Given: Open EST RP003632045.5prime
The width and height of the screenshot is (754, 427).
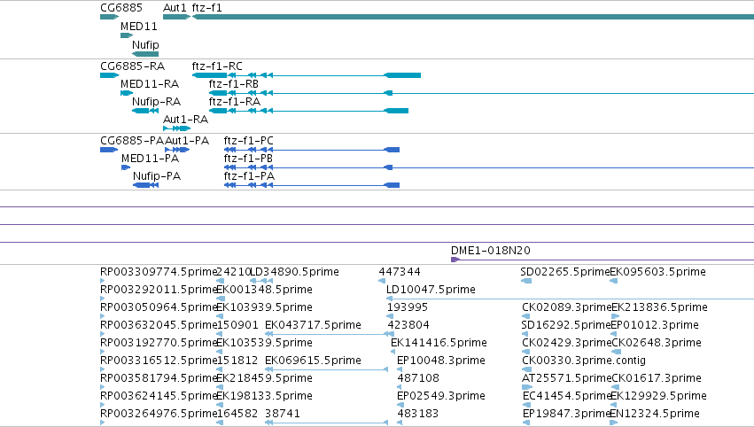Looking at the screenshot, I should [x=159, y=325].
